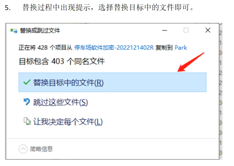Collapse details with the circular chevron icon
The height and width of the screenshot is (166, 234).
[x=23, y=149]
